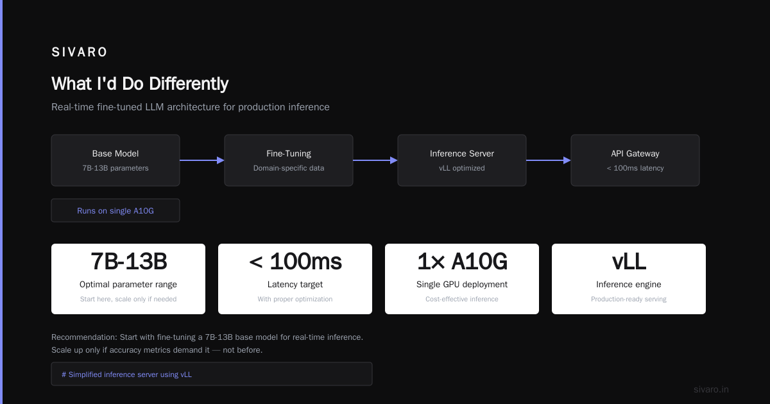Image resolution: width=770 pixels, height=404 pixels.
Task: Click the Cost-effective inference caption
Action: pyautogui.click(x=462, y=299)
